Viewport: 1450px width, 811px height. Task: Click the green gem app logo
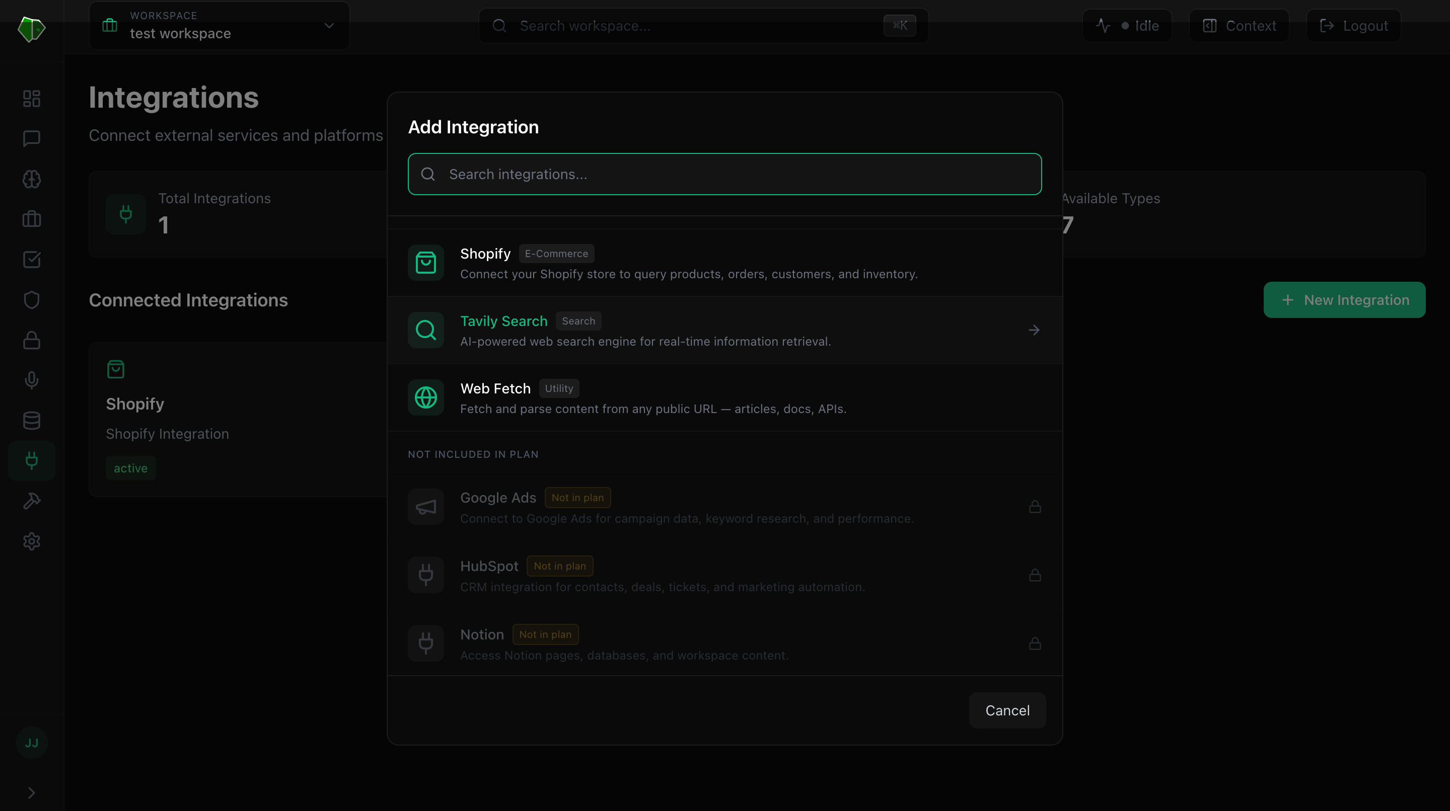(32, 29)
